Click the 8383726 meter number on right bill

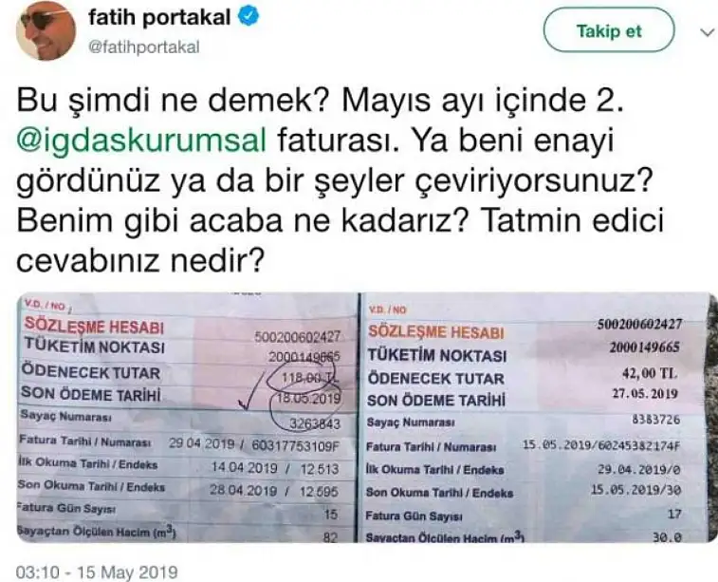[655, 420]
